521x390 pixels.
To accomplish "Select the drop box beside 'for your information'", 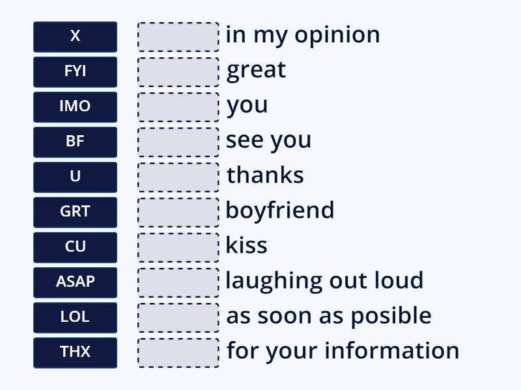I will 177,352.
